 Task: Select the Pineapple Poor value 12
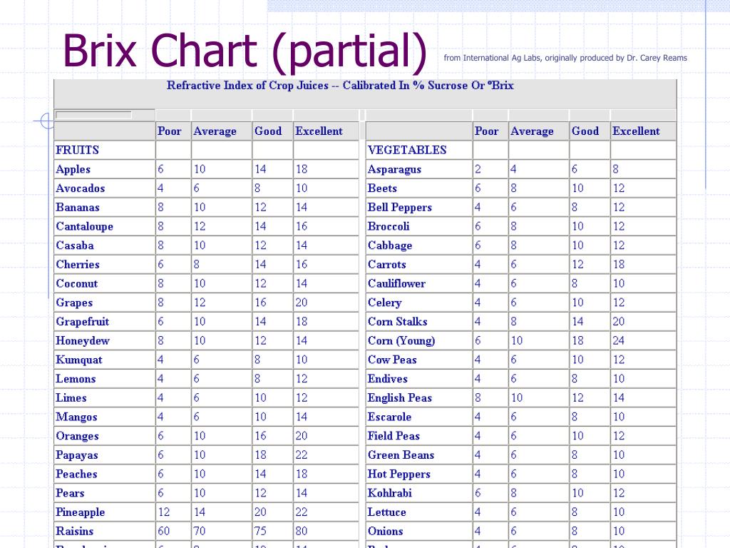164,512
